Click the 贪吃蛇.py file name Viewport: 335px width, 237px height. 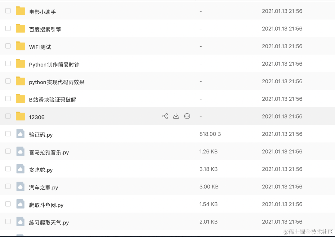pos(41,170)
